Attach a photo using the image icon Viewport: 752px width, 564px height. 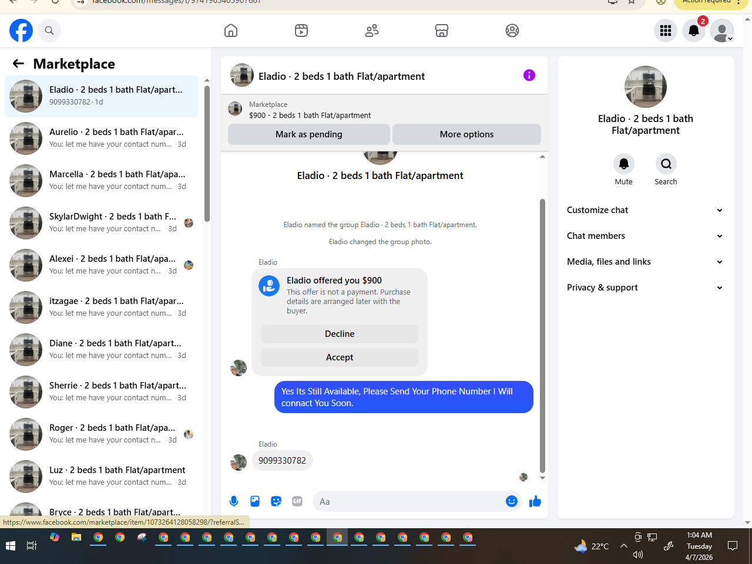tap(255, 501)
